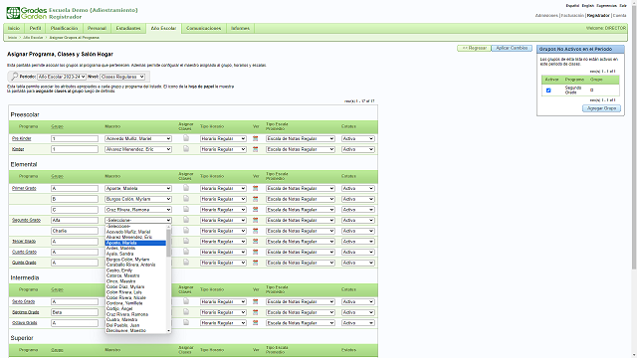Image resolution: width=637 pixels, height=358 pixels.
Task: Click the Grupo field containing Charlie
Action: (x=75, y=231)
